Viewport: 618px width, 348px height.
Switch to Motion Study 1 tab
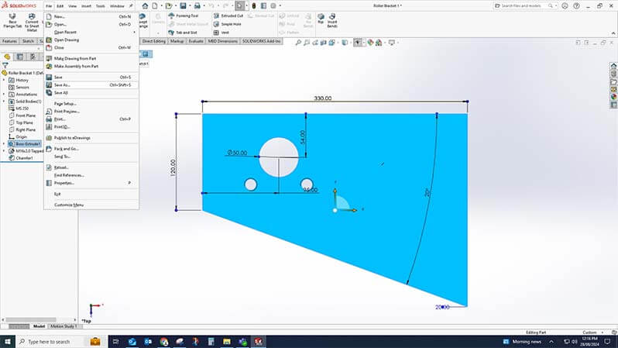click(63, 326)
